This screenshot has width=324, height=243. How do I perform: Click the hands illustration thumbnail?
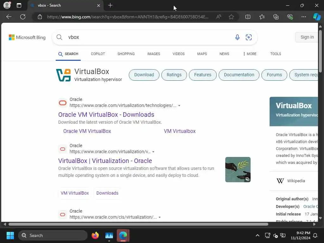tap(238, 170)
